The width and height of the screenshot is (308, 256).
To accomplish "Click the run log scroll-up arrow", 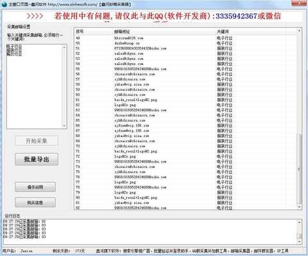I will coord(300,223).
